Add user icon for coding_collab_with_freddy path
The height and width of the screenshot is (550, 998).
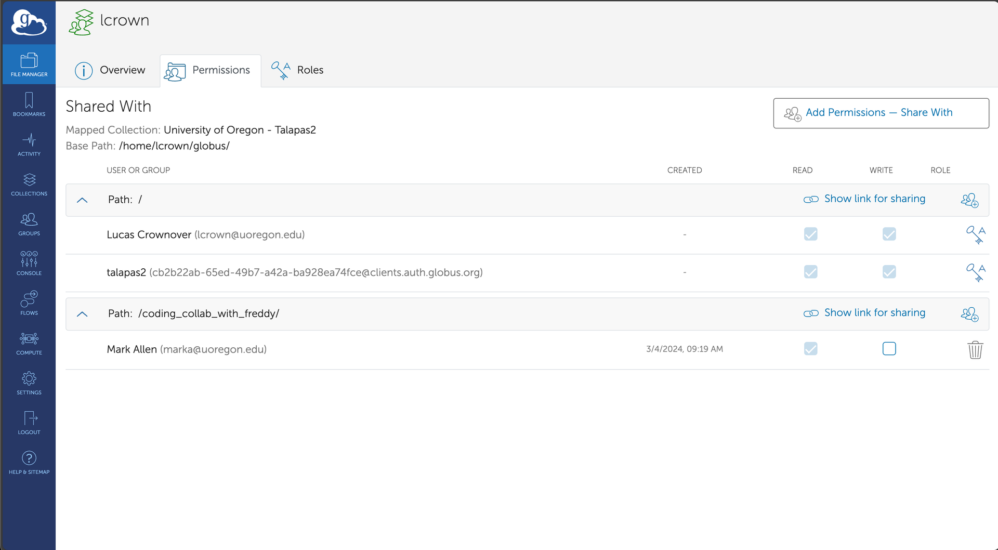969,314
